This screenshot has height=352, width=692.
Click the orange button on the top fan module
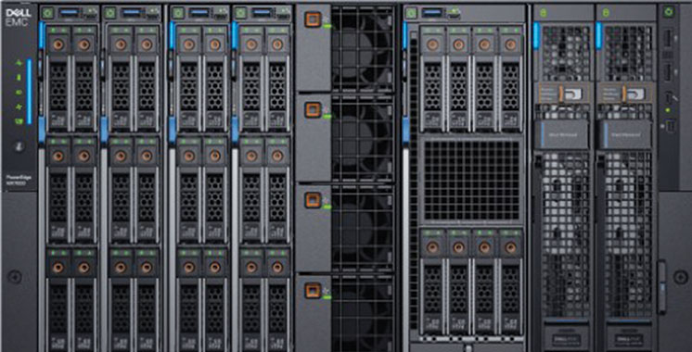coord(313,19)
